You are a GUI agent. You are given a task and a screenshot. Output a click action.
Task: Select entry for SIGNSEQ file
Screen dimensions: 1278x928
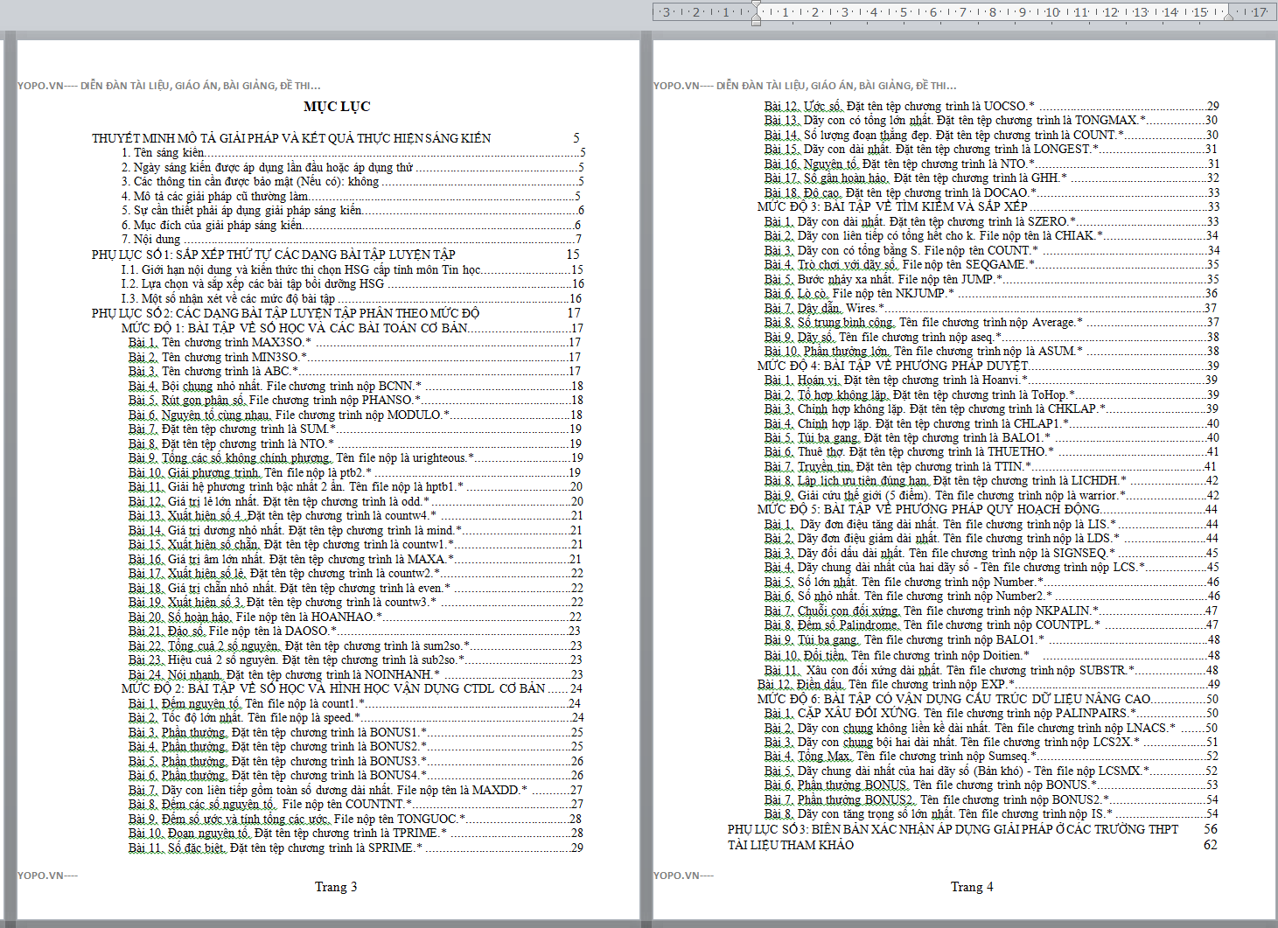pos(991,553)
